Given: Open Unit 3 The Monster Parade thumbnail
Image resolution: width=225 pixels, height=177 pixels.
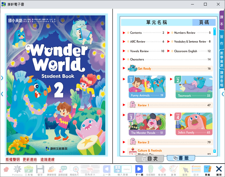Looking at the screenshot, I should click(146, 124).
